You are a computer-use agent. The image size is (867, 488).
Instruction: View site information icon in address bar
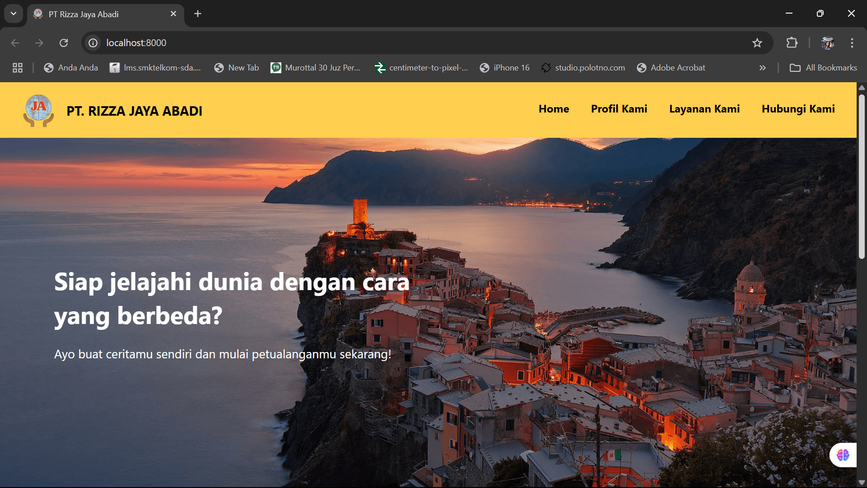(93, 43)
